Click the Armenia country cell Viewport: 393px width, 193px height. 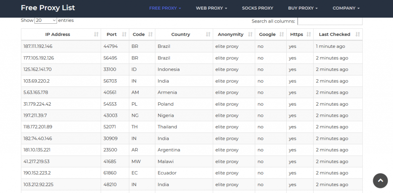click(167, 92)
